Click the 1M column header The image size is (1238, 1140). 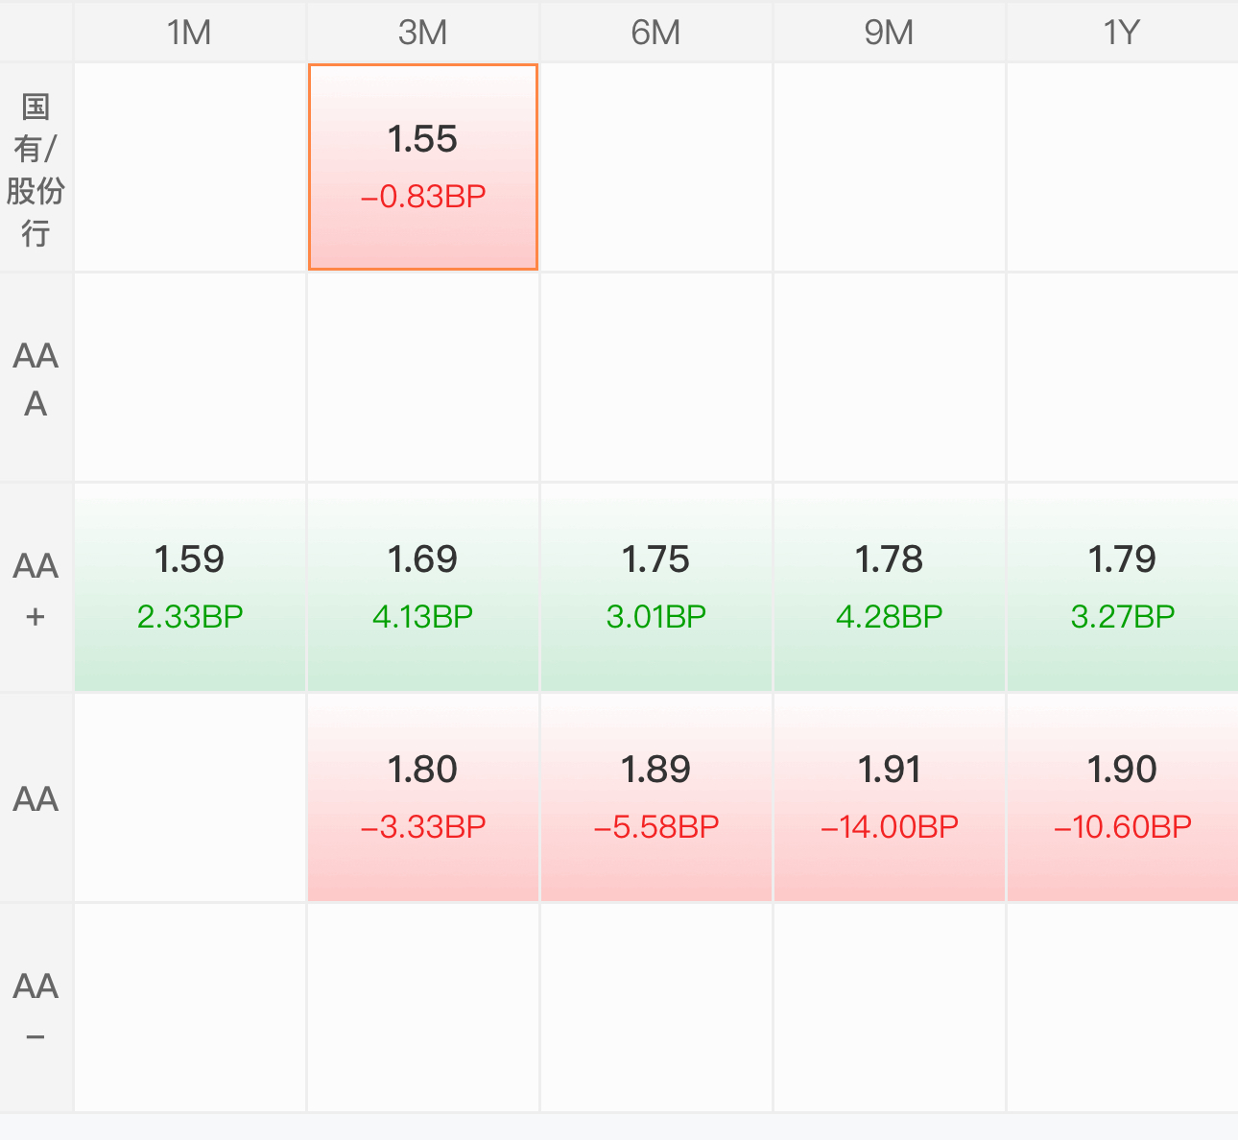pyautogui.click(x=190, y=32)
